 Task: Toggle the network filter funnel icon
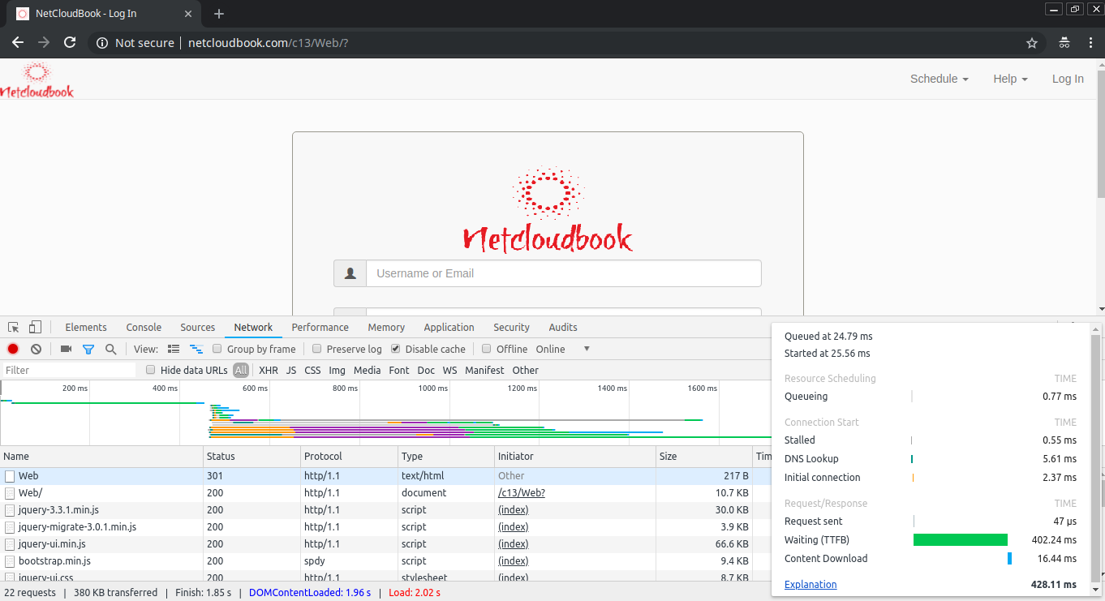click(88, 349)
